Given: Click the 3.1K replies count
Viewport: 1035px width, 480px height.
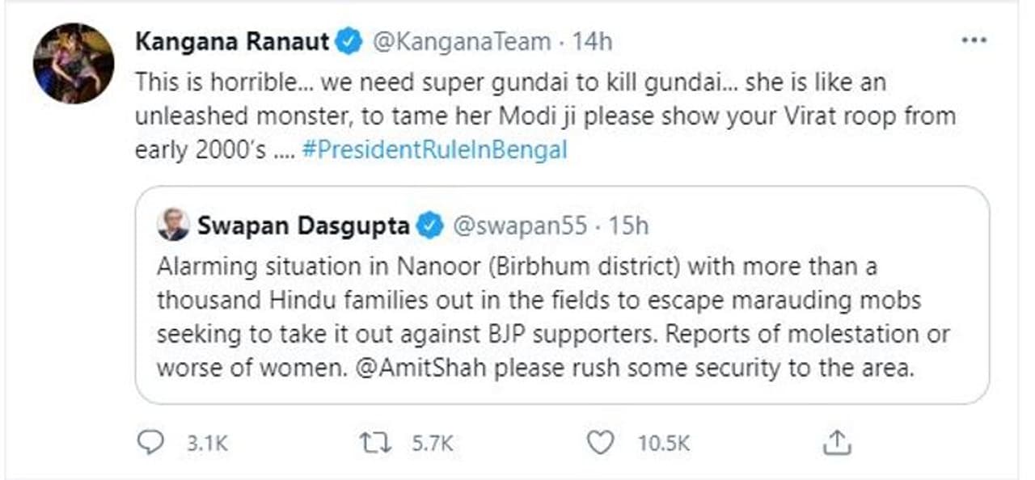Looking at the screenshot, I should 208,443.
